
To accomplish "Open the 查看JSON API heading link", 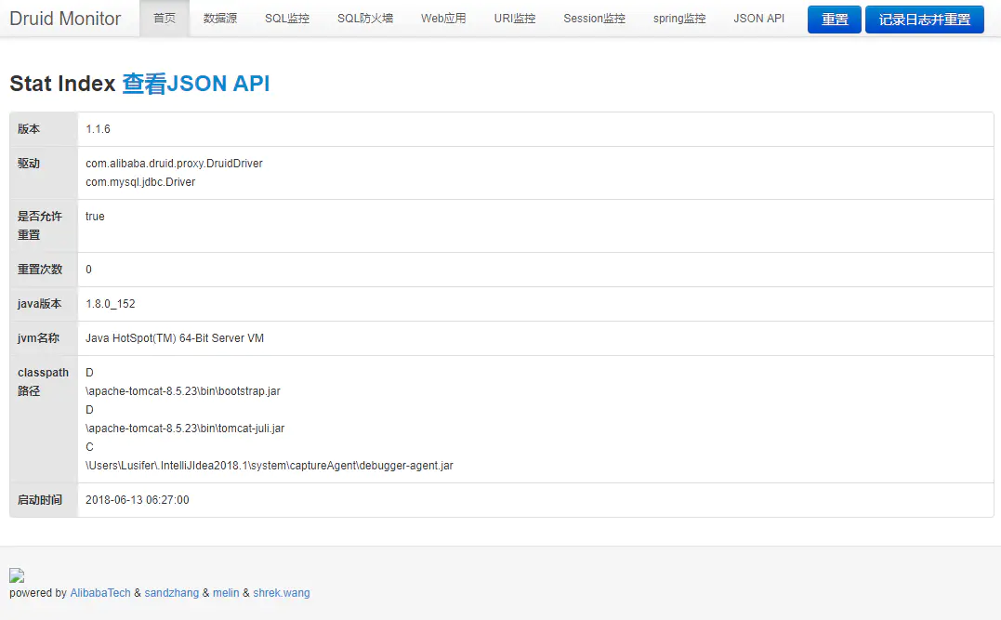I will pyautogui.click(x=196, y=84).
